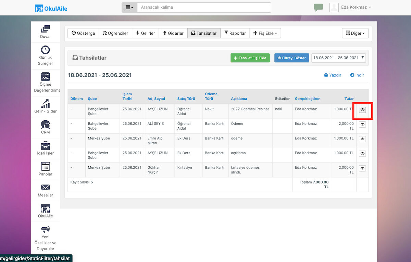The height and width of the screenshot is (262, 411).
Task: Sort table by Tutar column
Action: pyautogui.click(x=349, y=99)
